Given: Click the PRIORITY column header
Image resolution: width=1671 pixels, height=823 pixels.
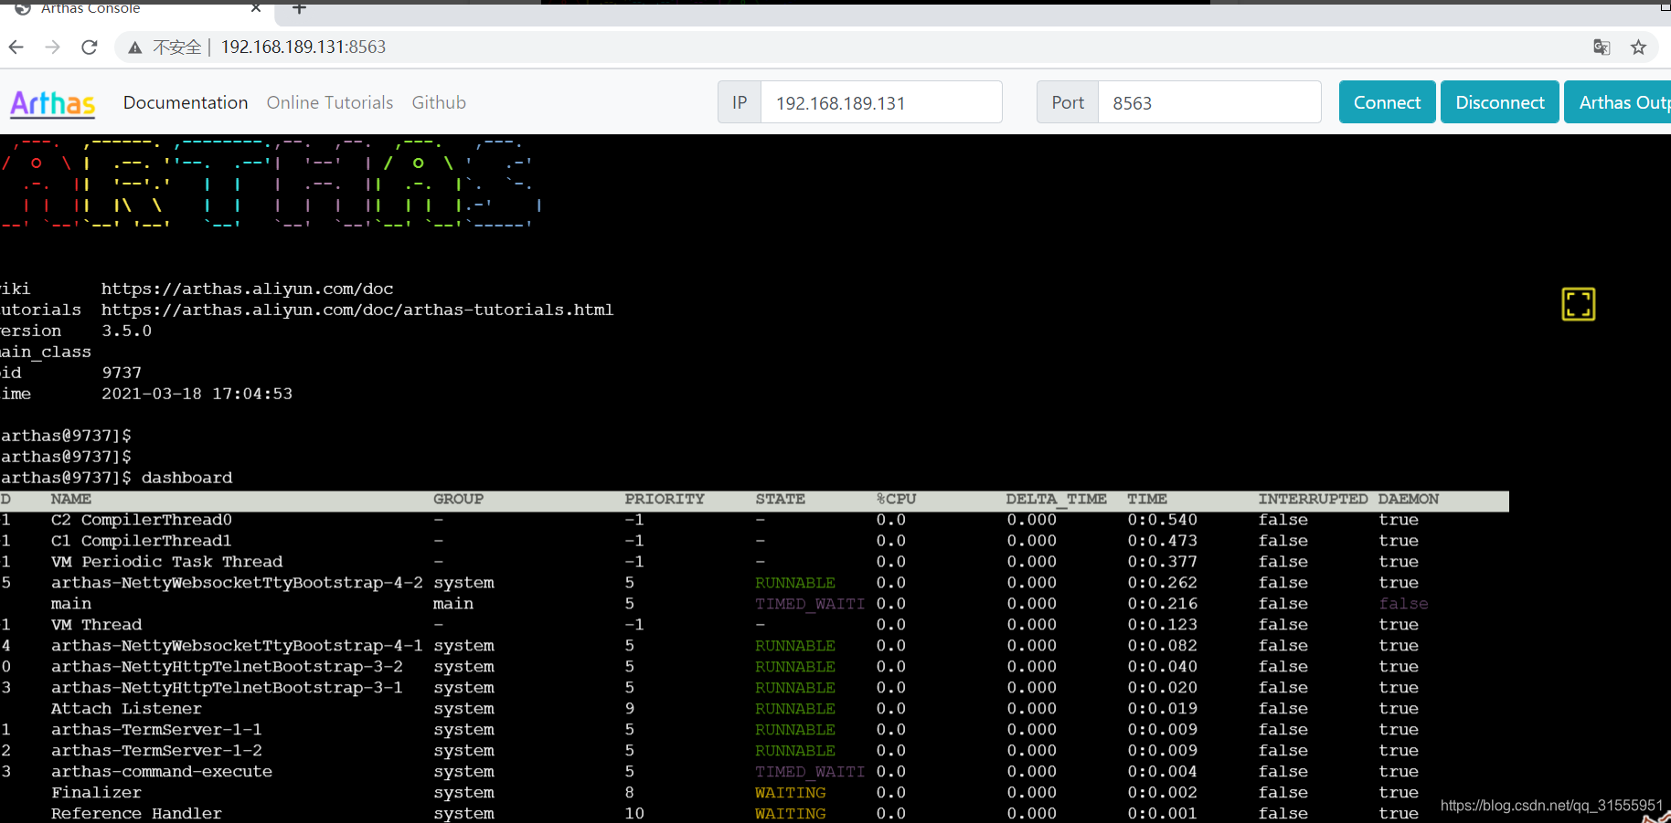Looking at the screenshot, I should (665, 499).
